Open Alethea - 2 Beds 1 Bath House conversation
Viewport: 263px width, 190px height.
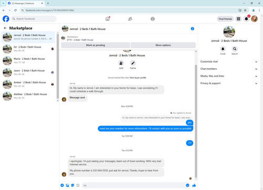(28, 96)
